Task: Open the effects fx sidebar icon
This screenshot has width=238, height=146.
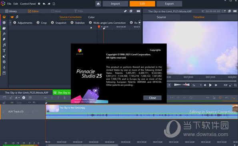Action: point(4,34)
